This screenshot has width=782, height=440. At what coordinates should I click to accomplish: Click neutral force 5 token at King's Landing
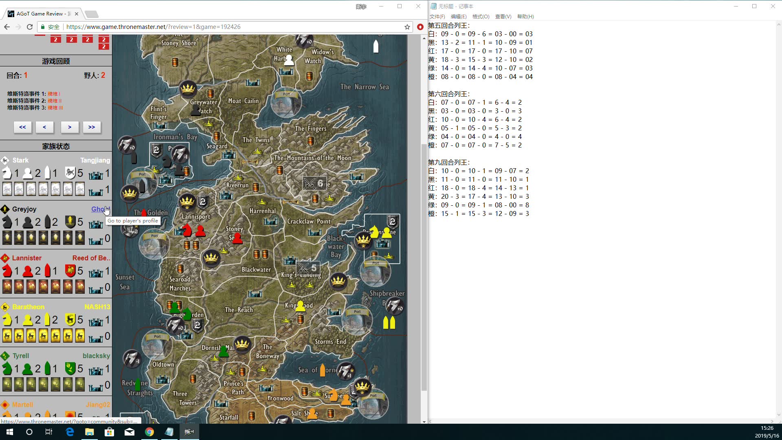click(308, 268)
